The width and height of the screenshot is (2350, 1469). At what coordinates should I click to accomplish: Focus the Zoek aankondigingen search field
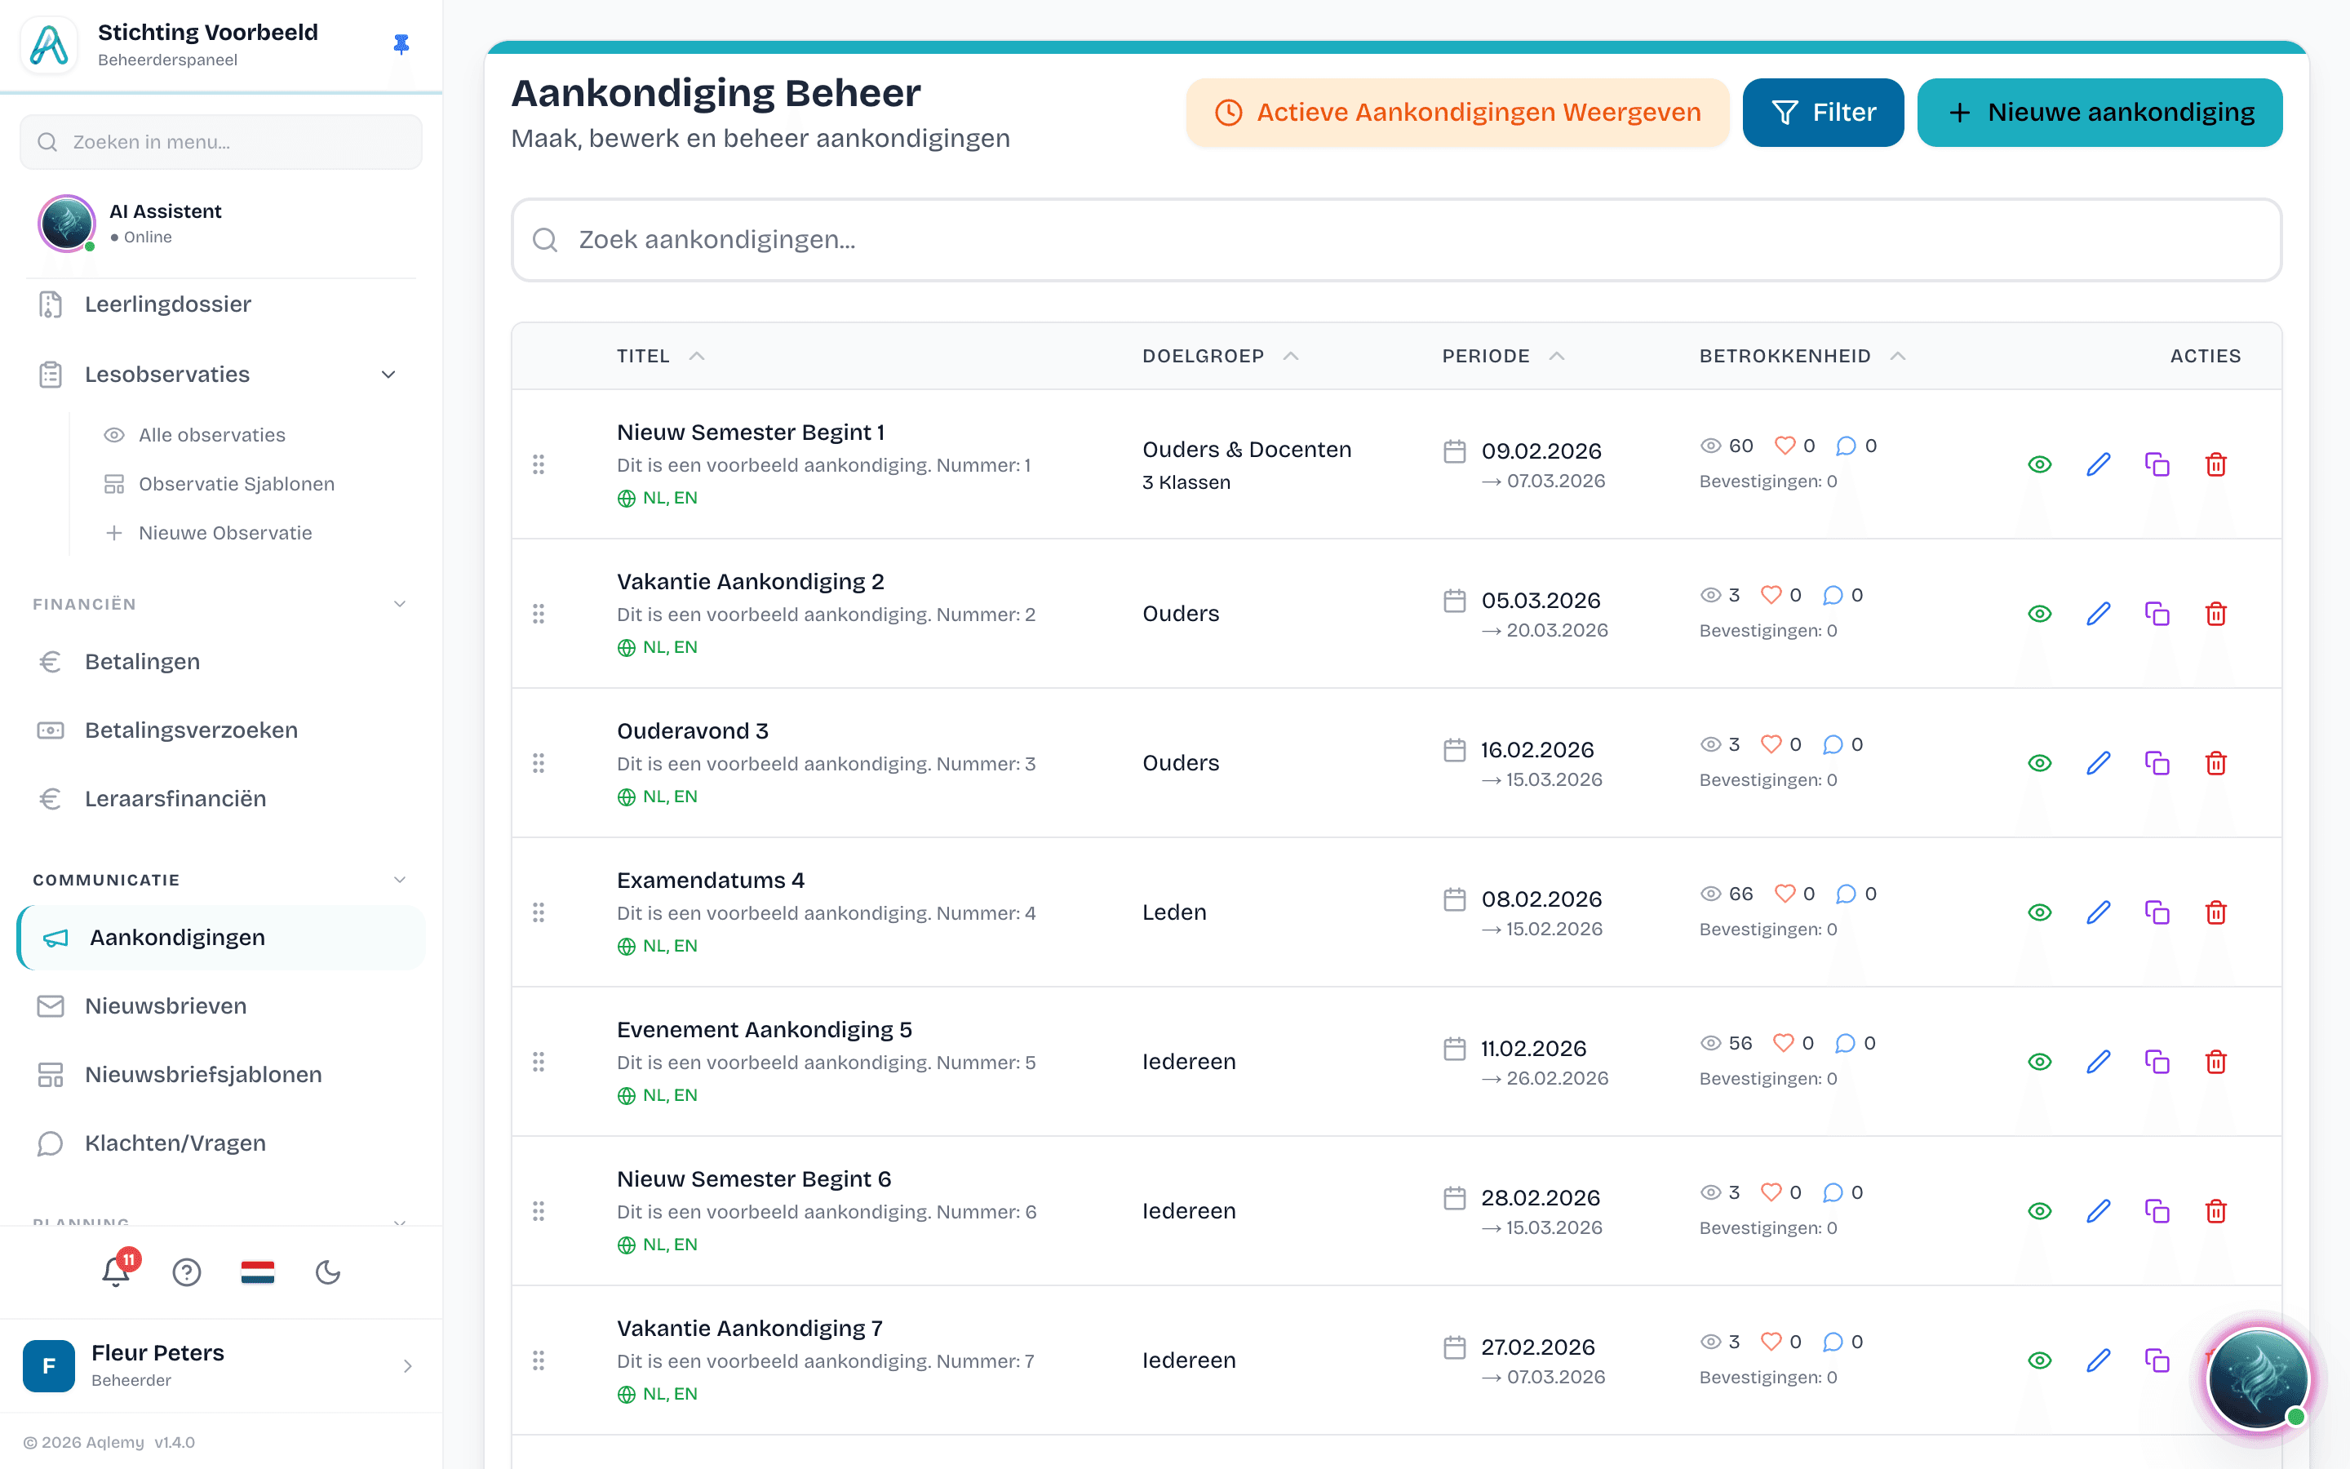1396,240
